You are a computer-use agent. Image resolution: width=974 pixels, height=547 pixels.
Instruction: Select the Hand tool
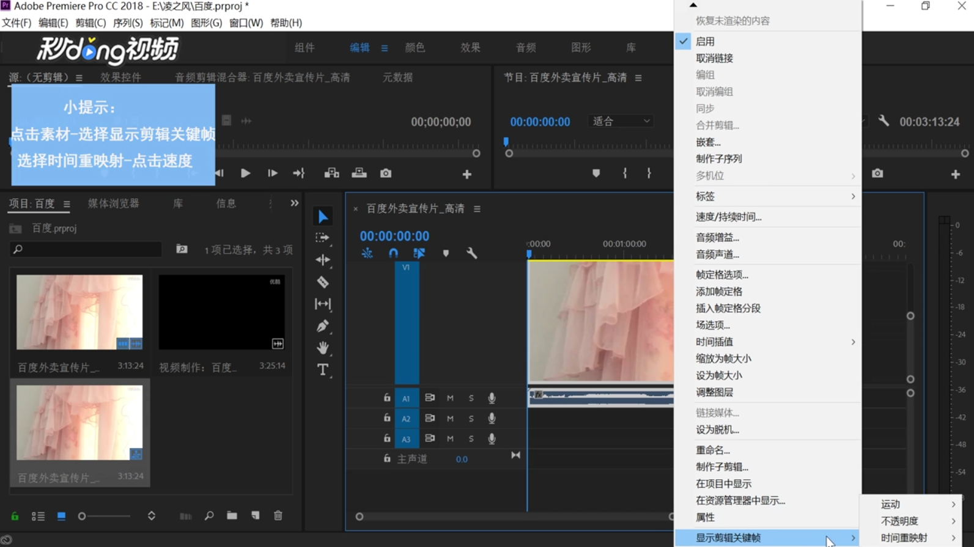click(x=323, y=348)
